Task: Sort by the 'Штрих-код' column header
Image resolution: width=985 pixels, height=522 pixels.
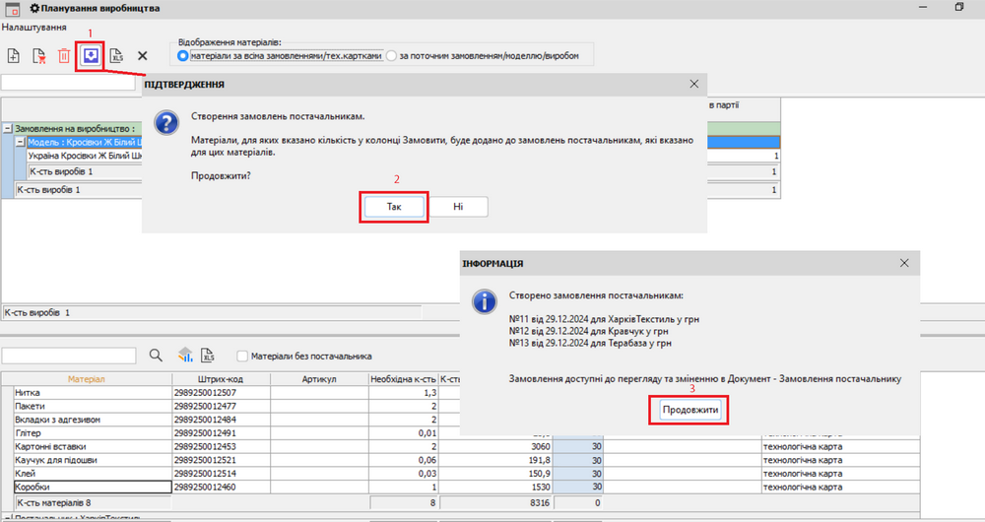Action: (x=220, y=379)
